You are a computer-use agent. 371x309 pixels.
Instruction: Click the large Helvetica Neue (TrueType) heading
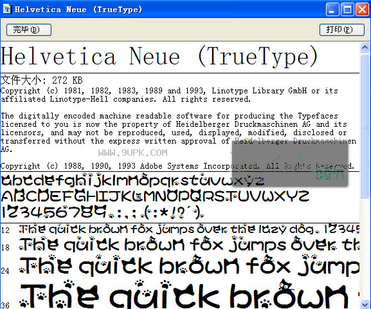coord(159,57)
